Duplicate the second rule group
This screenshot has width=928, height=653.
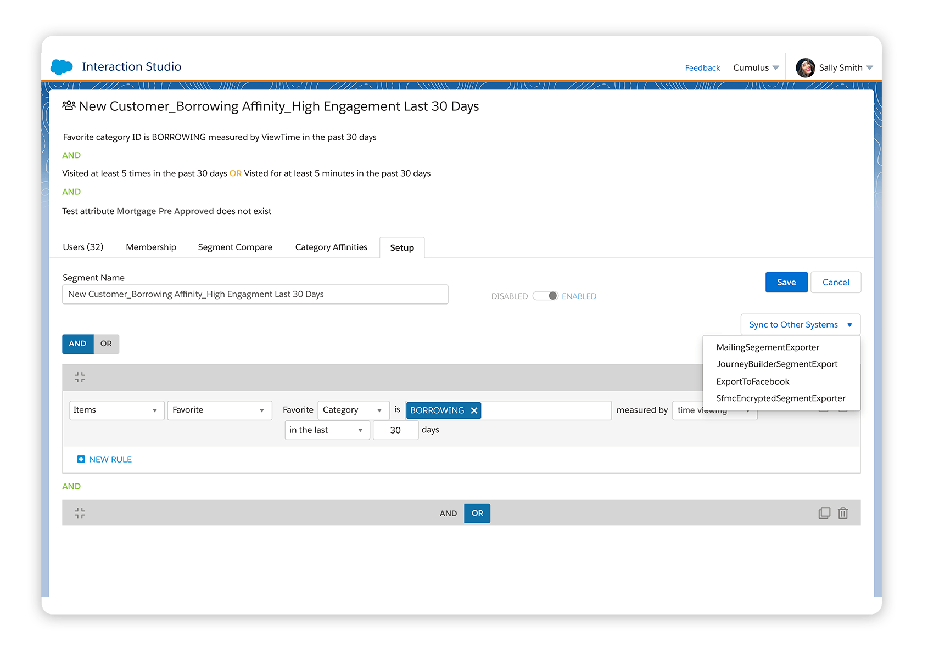[824, 513]
